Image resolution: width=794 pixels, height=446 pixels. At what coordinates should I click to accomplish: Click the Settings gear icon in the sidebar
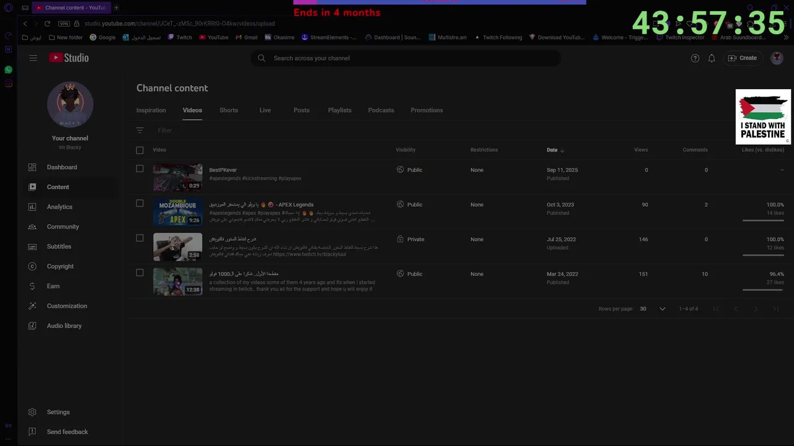[32, 412]
